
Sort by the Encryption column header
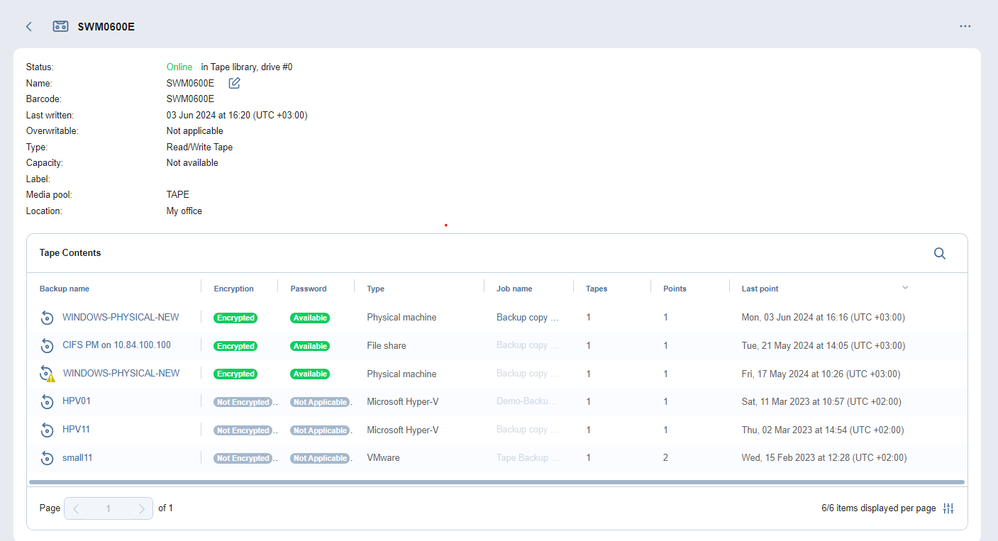(x=233, y=289)
